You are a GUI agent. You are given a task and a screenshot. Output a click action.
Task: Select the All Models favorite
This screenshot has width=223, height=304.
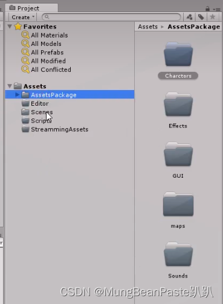[46, 44]
